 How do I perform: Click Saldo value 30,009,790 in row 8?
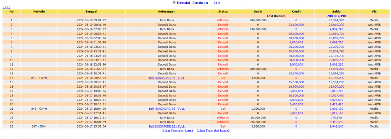coord(336,51)
